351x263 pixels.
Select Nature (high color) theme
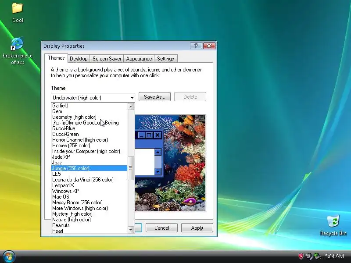click(90, 220)
